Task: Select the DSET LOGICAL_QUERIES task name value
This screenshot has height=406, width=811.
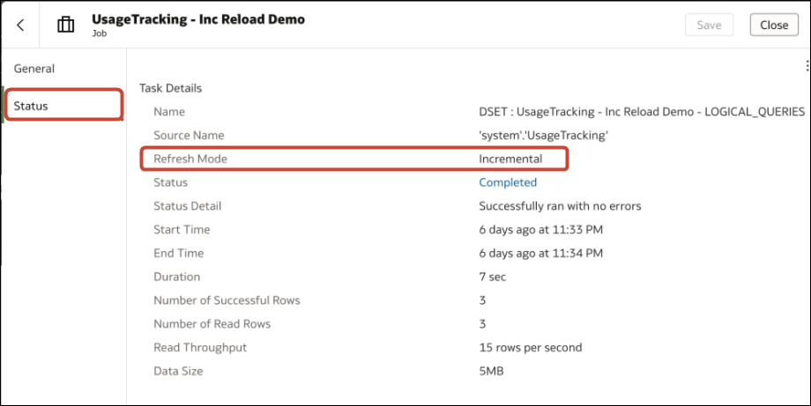Action: coord(641,112)
